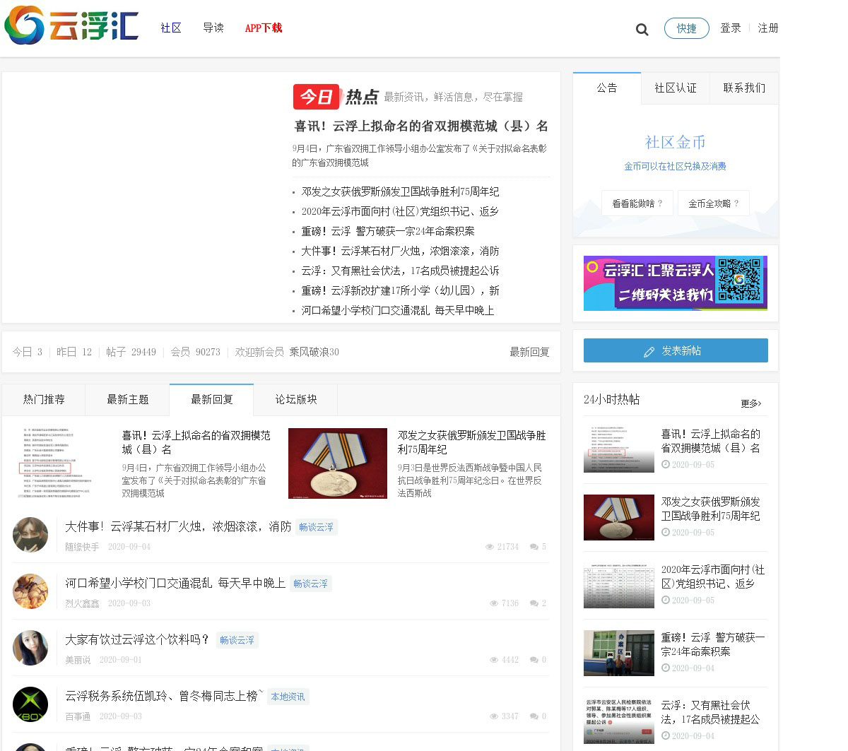Click the APP下载 navigation link
This screenshot has width=848, height=751.
(263, 28)
